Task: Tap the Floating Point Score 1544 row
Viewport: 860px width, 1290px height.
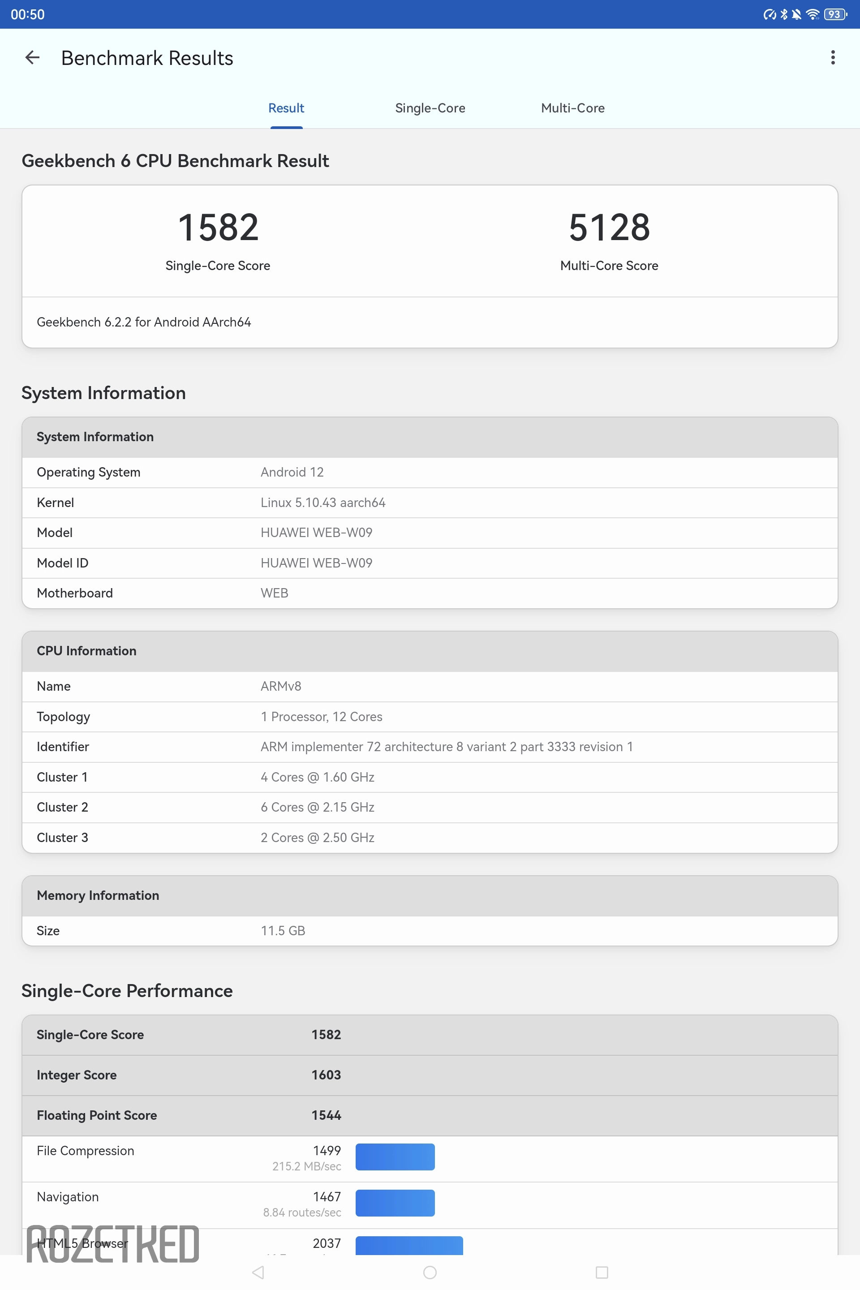Action: [x=430, y=1116]
